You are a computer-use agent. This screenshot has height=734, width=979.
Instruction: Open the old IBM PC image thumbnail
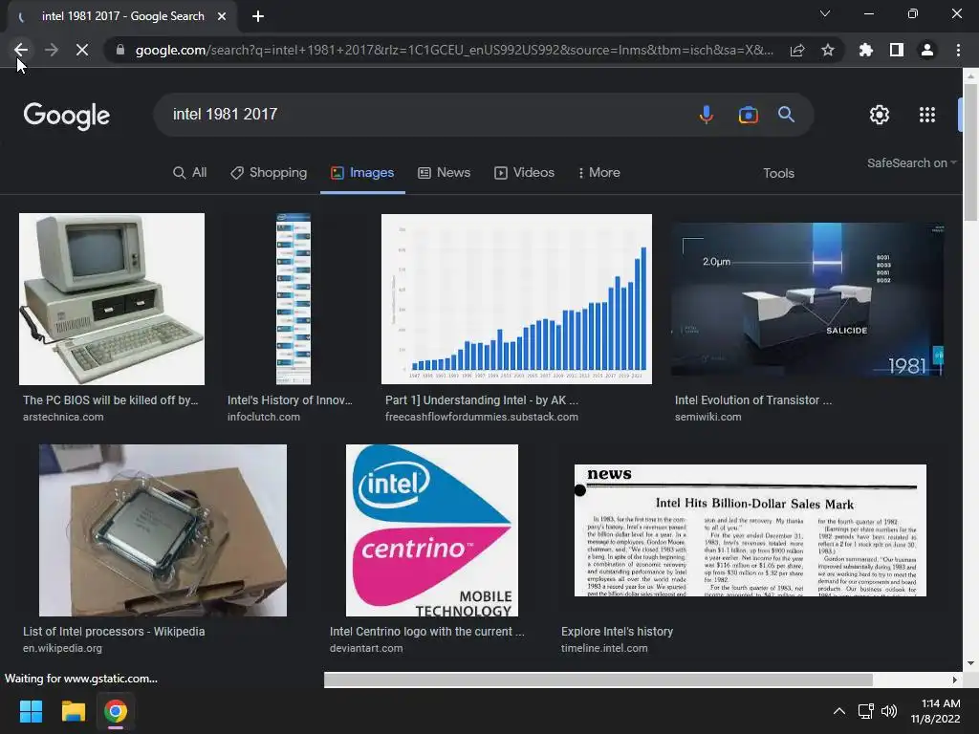tap(112, 299)
